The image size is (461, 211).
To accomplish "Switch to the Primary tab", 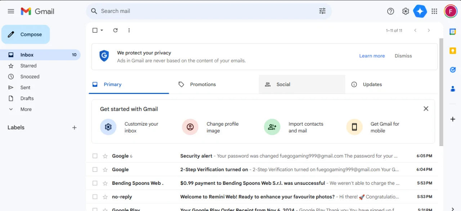I will pyautogui.click(x=129, y=84).
